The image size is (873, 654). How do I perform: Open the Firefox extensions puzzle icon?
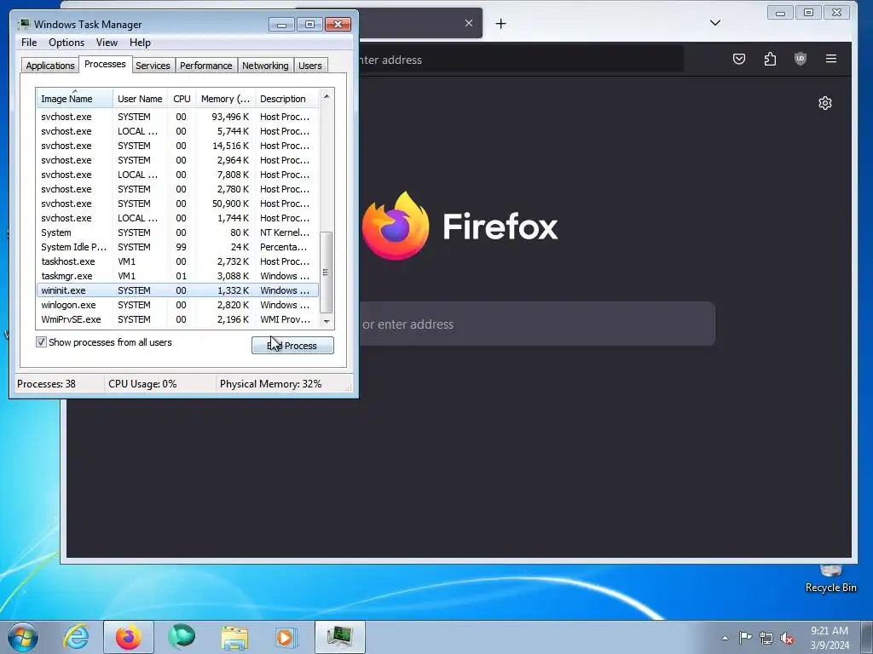point(770,59)
